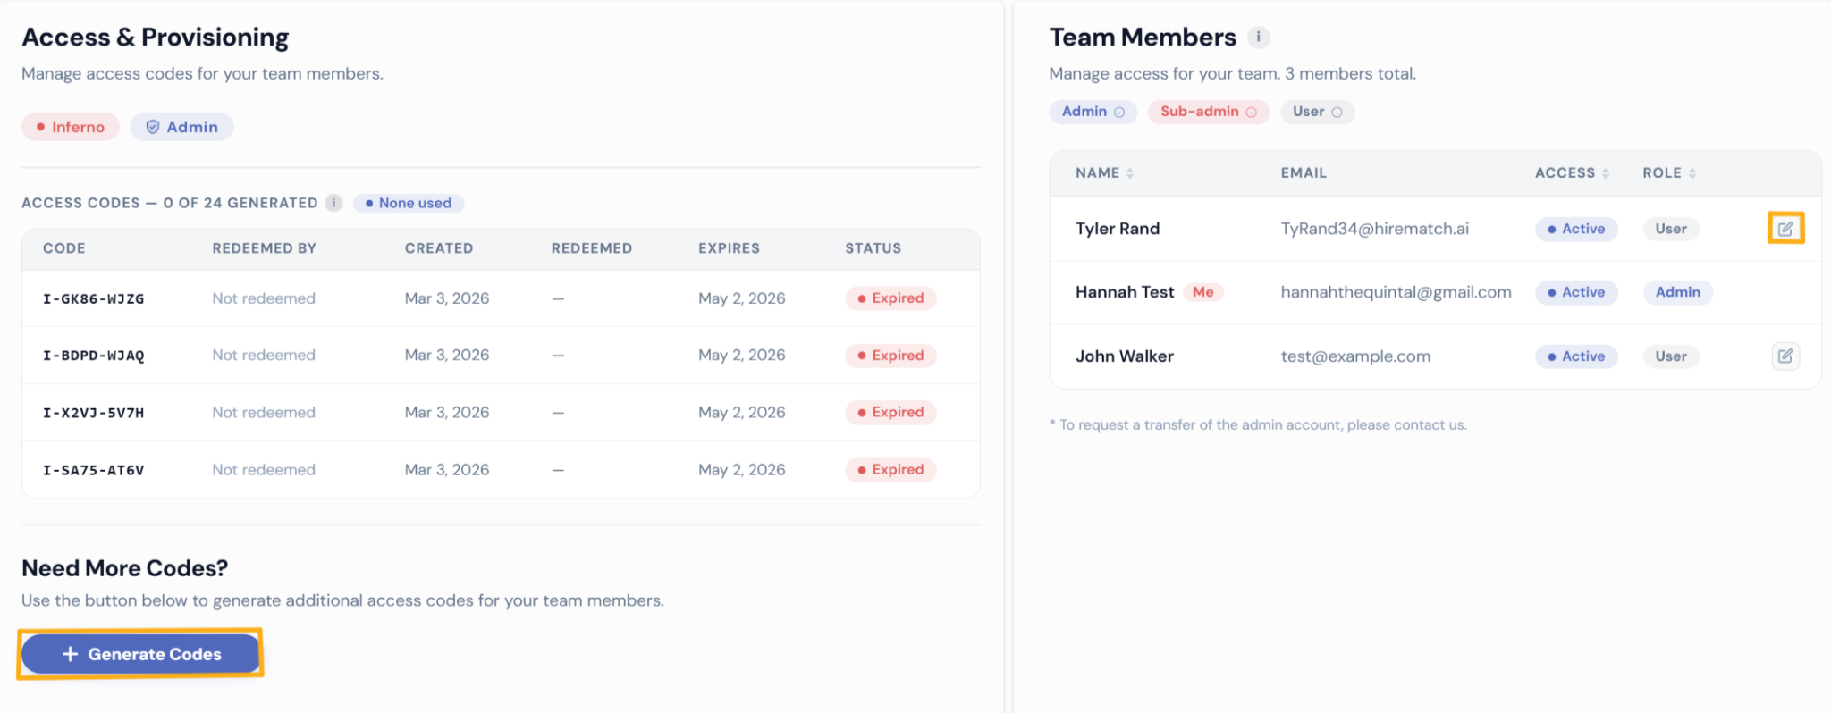The height and width of the screenshot is (713, 1831).
Task: Click Expired status for I-GK86-WJZG
Action: tap(890, 298)
